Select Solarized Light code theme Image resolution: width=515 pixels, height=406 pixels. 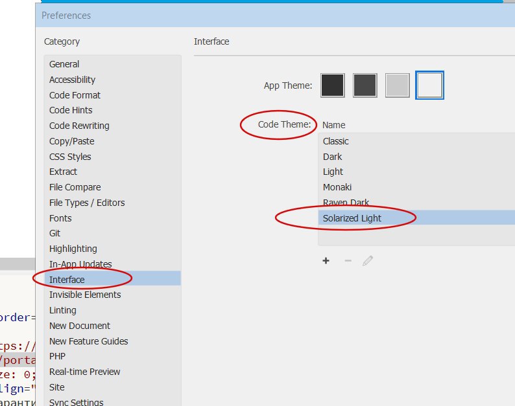[352, 218]
